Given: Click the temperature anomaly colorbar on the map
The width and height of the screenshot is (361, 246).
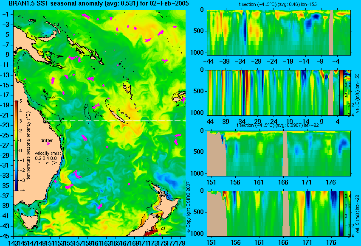Looking at the screenshot, I should (17, 146).
